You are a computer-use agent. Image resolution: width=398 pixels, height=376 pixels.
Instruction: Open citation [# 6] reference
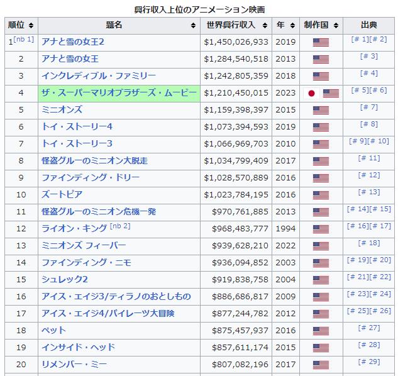(379, 91)
